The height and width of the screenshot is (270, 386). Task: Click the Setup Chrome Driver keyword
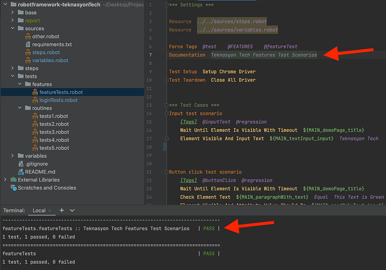229,71
